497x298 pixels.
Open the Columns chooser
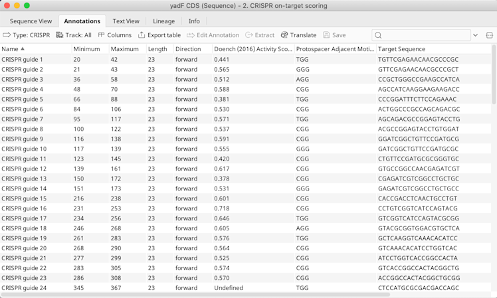click(x=114, y=35)
